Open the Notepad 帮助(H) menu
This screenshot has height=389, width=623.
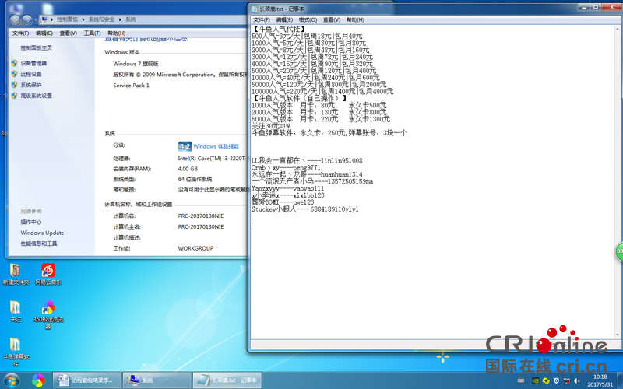tap(355, 20)
